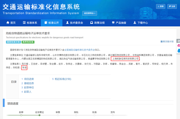Open the 英文版计划 link
The image size is (180, 119).
tap(167, 41)
